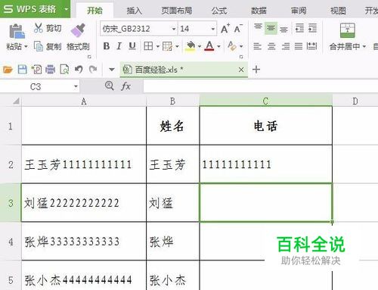Click the formula bar input field
Viewport: 378px width, 290px height.
(261, 86)
